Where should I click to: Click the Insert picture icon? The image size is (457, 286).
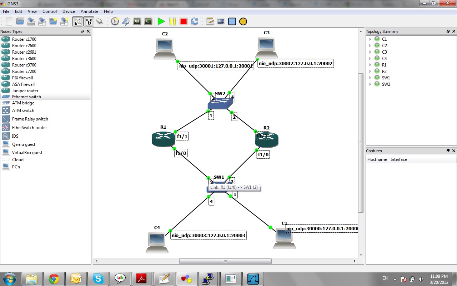[221, 21]
